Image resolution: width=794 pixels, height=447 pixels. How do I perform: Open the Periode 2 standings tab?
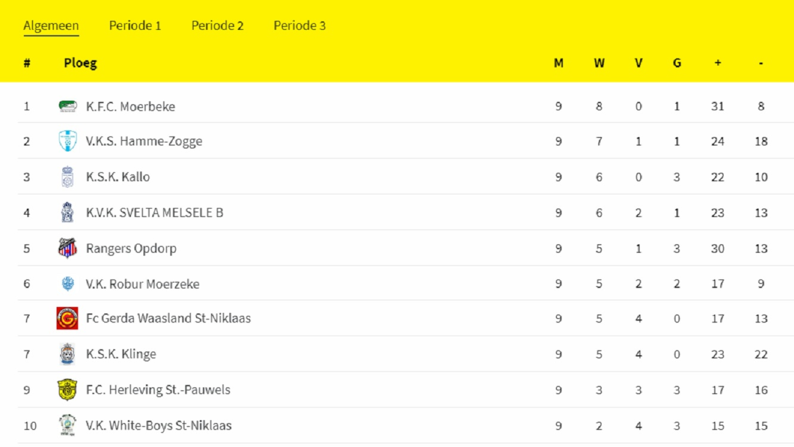tap(217, 25)
